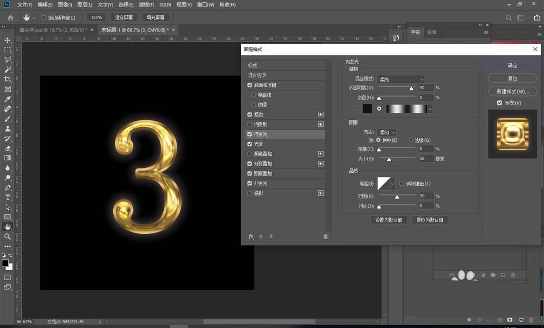The image size is (544, 328).
Task: Select the Rectangular Marquee tool
Action: [7, 50]
